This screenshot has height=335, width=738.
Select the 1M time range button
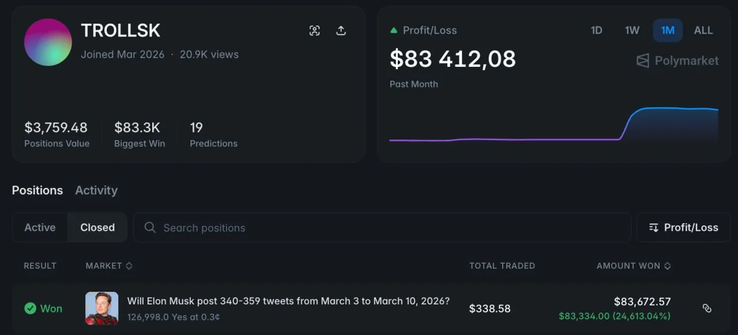(x=668, y=31)
